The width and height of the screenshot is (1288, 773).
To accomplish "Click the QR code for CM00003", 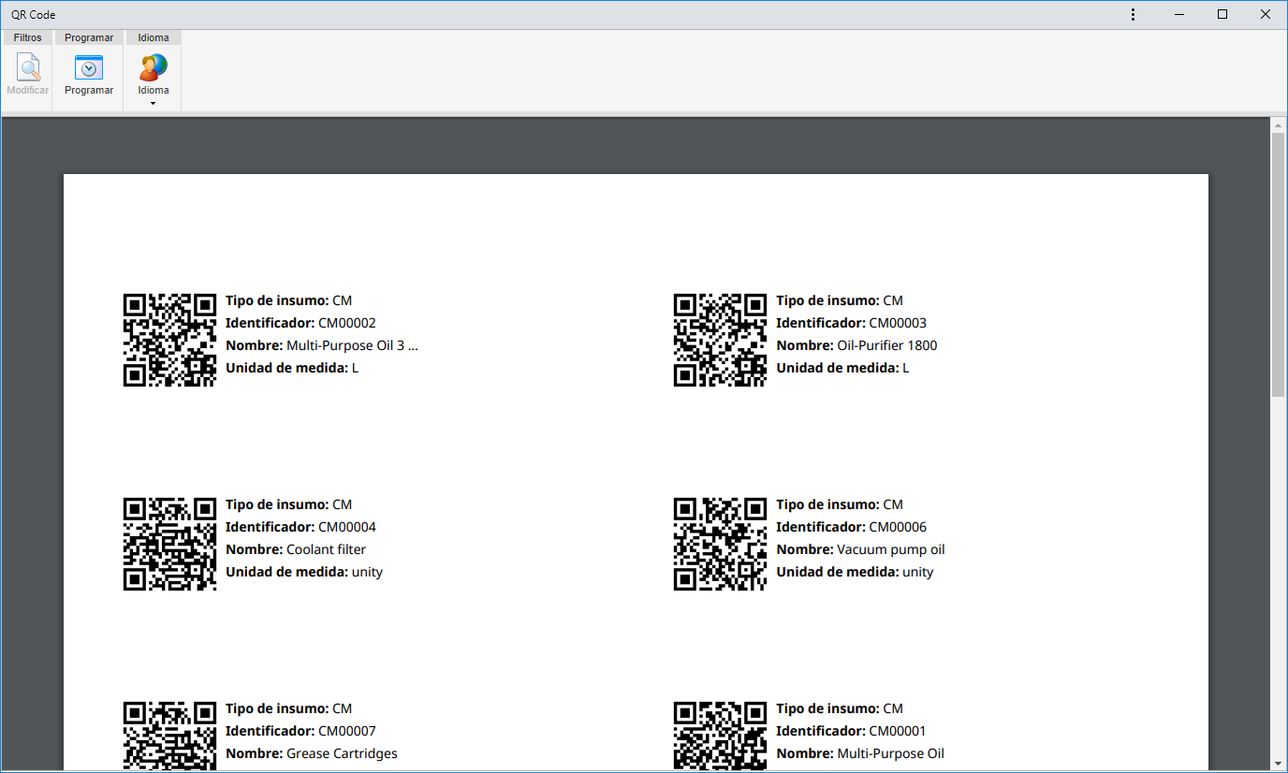I will point(720,340).
